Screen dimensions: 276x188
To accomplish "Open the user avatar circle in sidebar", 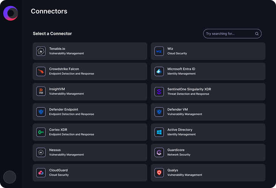I will [10, 177].
